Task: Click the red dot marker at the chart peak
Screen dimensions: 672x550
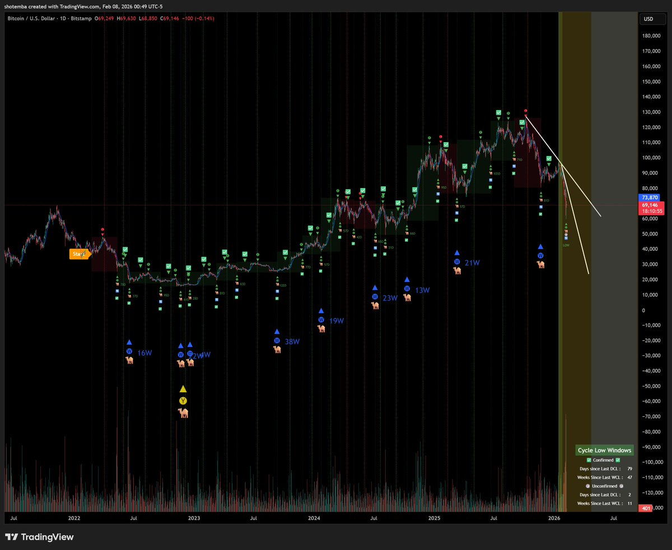Action: [525, 111]
